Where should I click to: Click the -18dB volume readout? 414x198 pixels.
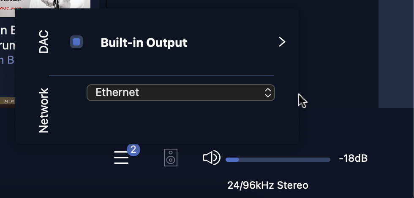(353, 158)
